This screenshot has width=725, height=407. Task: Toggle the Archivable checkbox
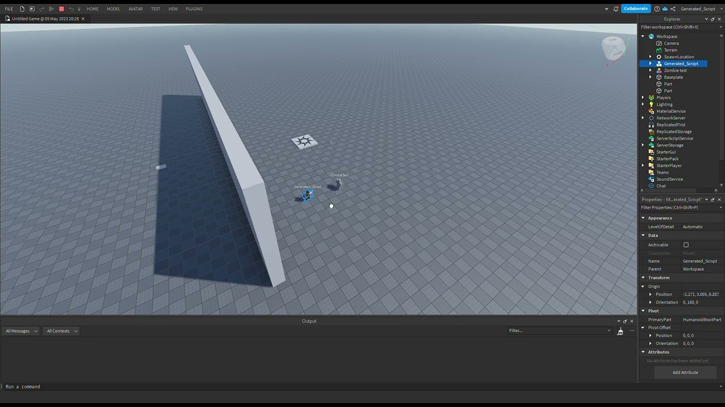point(686,245)
